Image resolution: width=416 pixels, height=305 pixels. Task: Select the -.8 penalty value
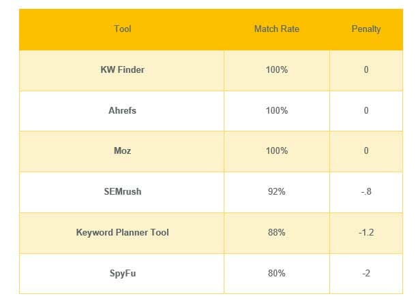[x=366, y=191]
